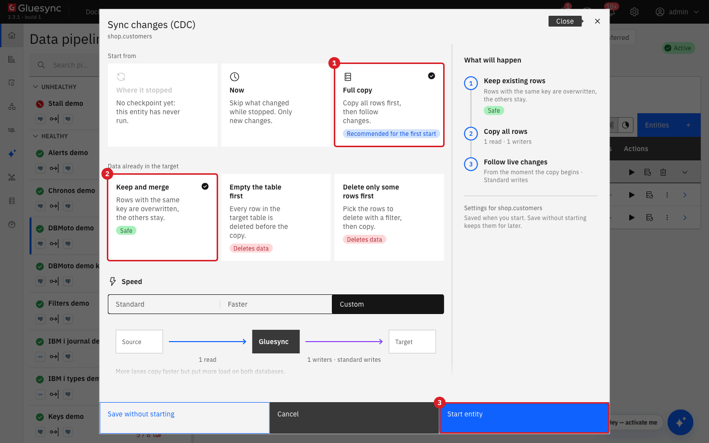Open the shapes sidebar icon
Screen dimensions: 709x443
(x=12, y=106)
